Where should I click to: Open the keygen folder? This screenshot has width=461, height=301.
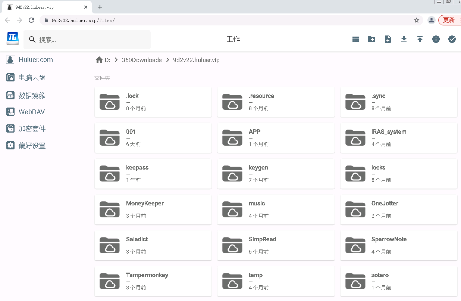click(x=276, y=174)
